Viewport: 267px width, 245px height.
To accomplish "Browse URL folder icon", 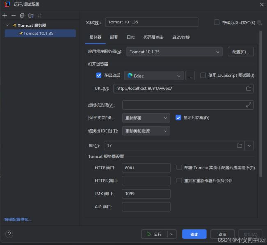I will tap(249, 89).
